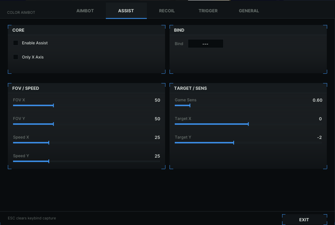Image resolution: width=335 pixels, height=225 pixels.
Task: Go to the TRIGGER tab
Action: pyautogui.click(x=208, y=11)
